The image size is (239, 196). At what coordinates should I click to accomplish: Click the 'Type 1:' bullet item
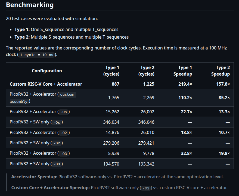(x=66, y=29)
